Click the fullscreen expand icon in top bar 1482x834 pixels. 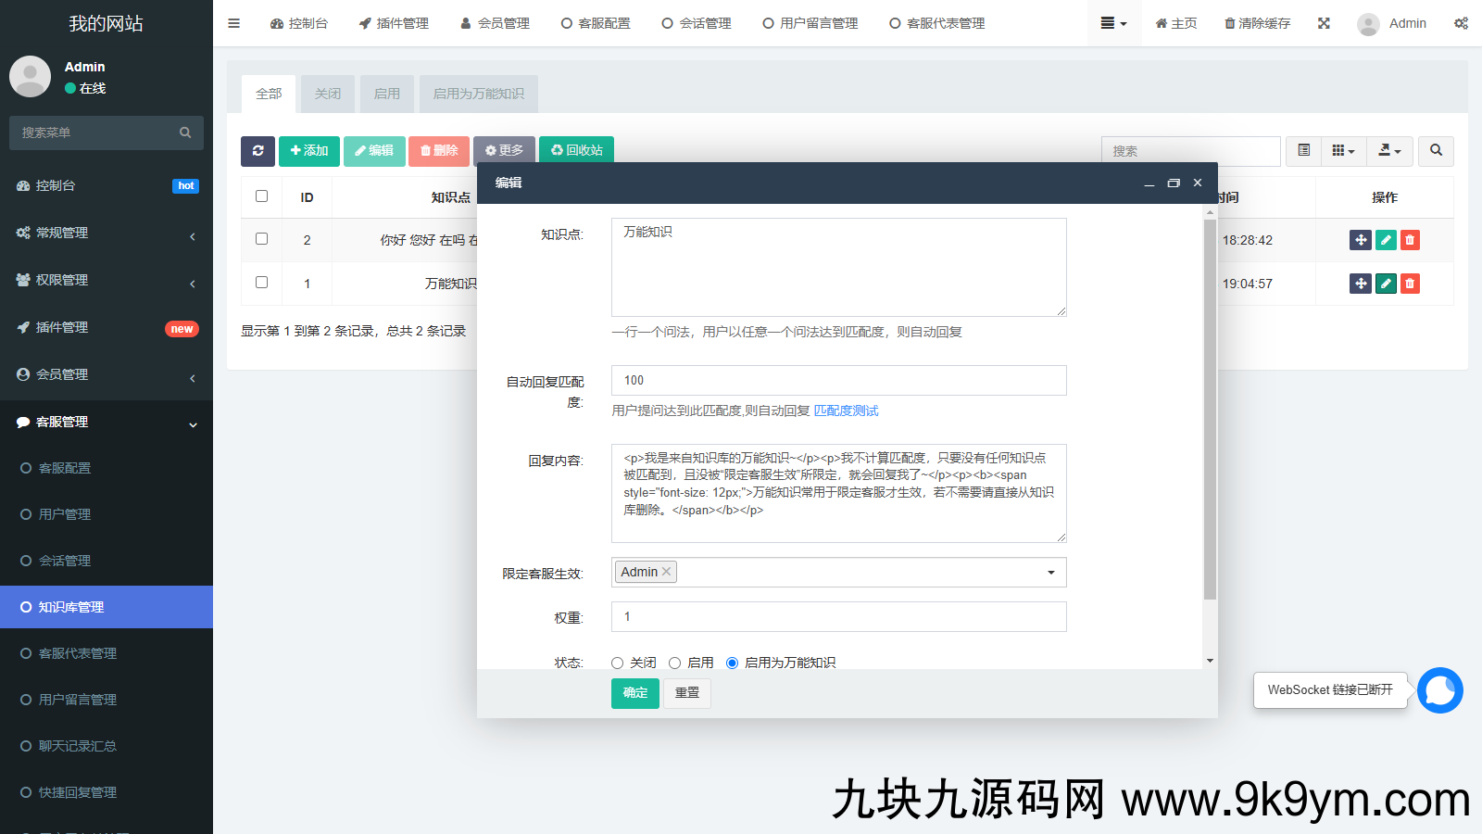coord(1324,23)
